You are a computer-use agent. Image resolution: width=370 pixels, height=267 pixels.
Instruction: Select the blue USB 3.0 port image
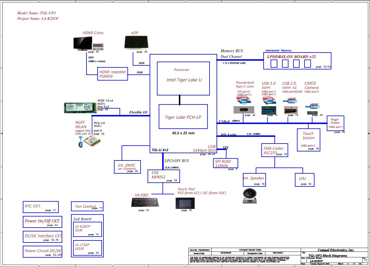[268, 110]
